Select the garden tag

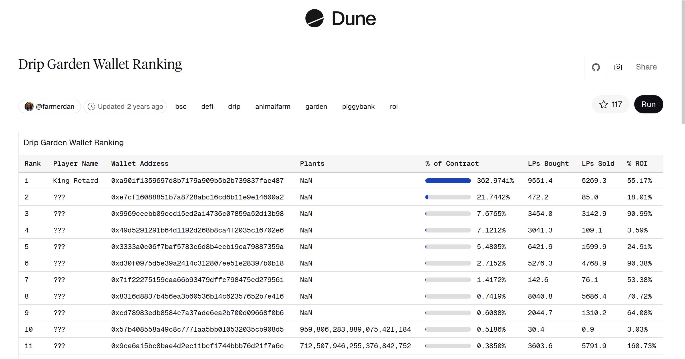[316, 106]
